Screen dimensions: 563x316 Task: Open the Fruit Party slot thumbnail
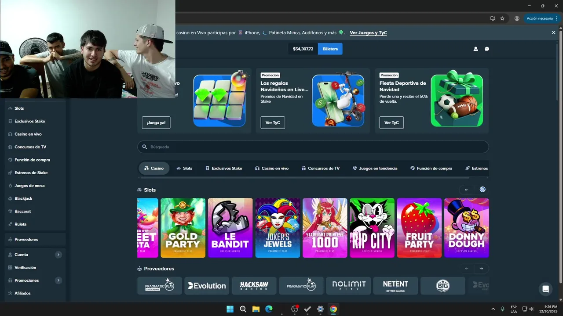419,228
